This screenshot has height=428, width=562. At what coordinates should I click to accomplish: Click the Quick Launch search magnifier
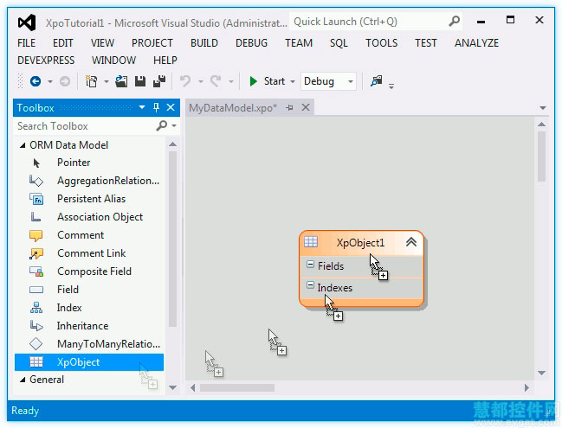point(454,22)
